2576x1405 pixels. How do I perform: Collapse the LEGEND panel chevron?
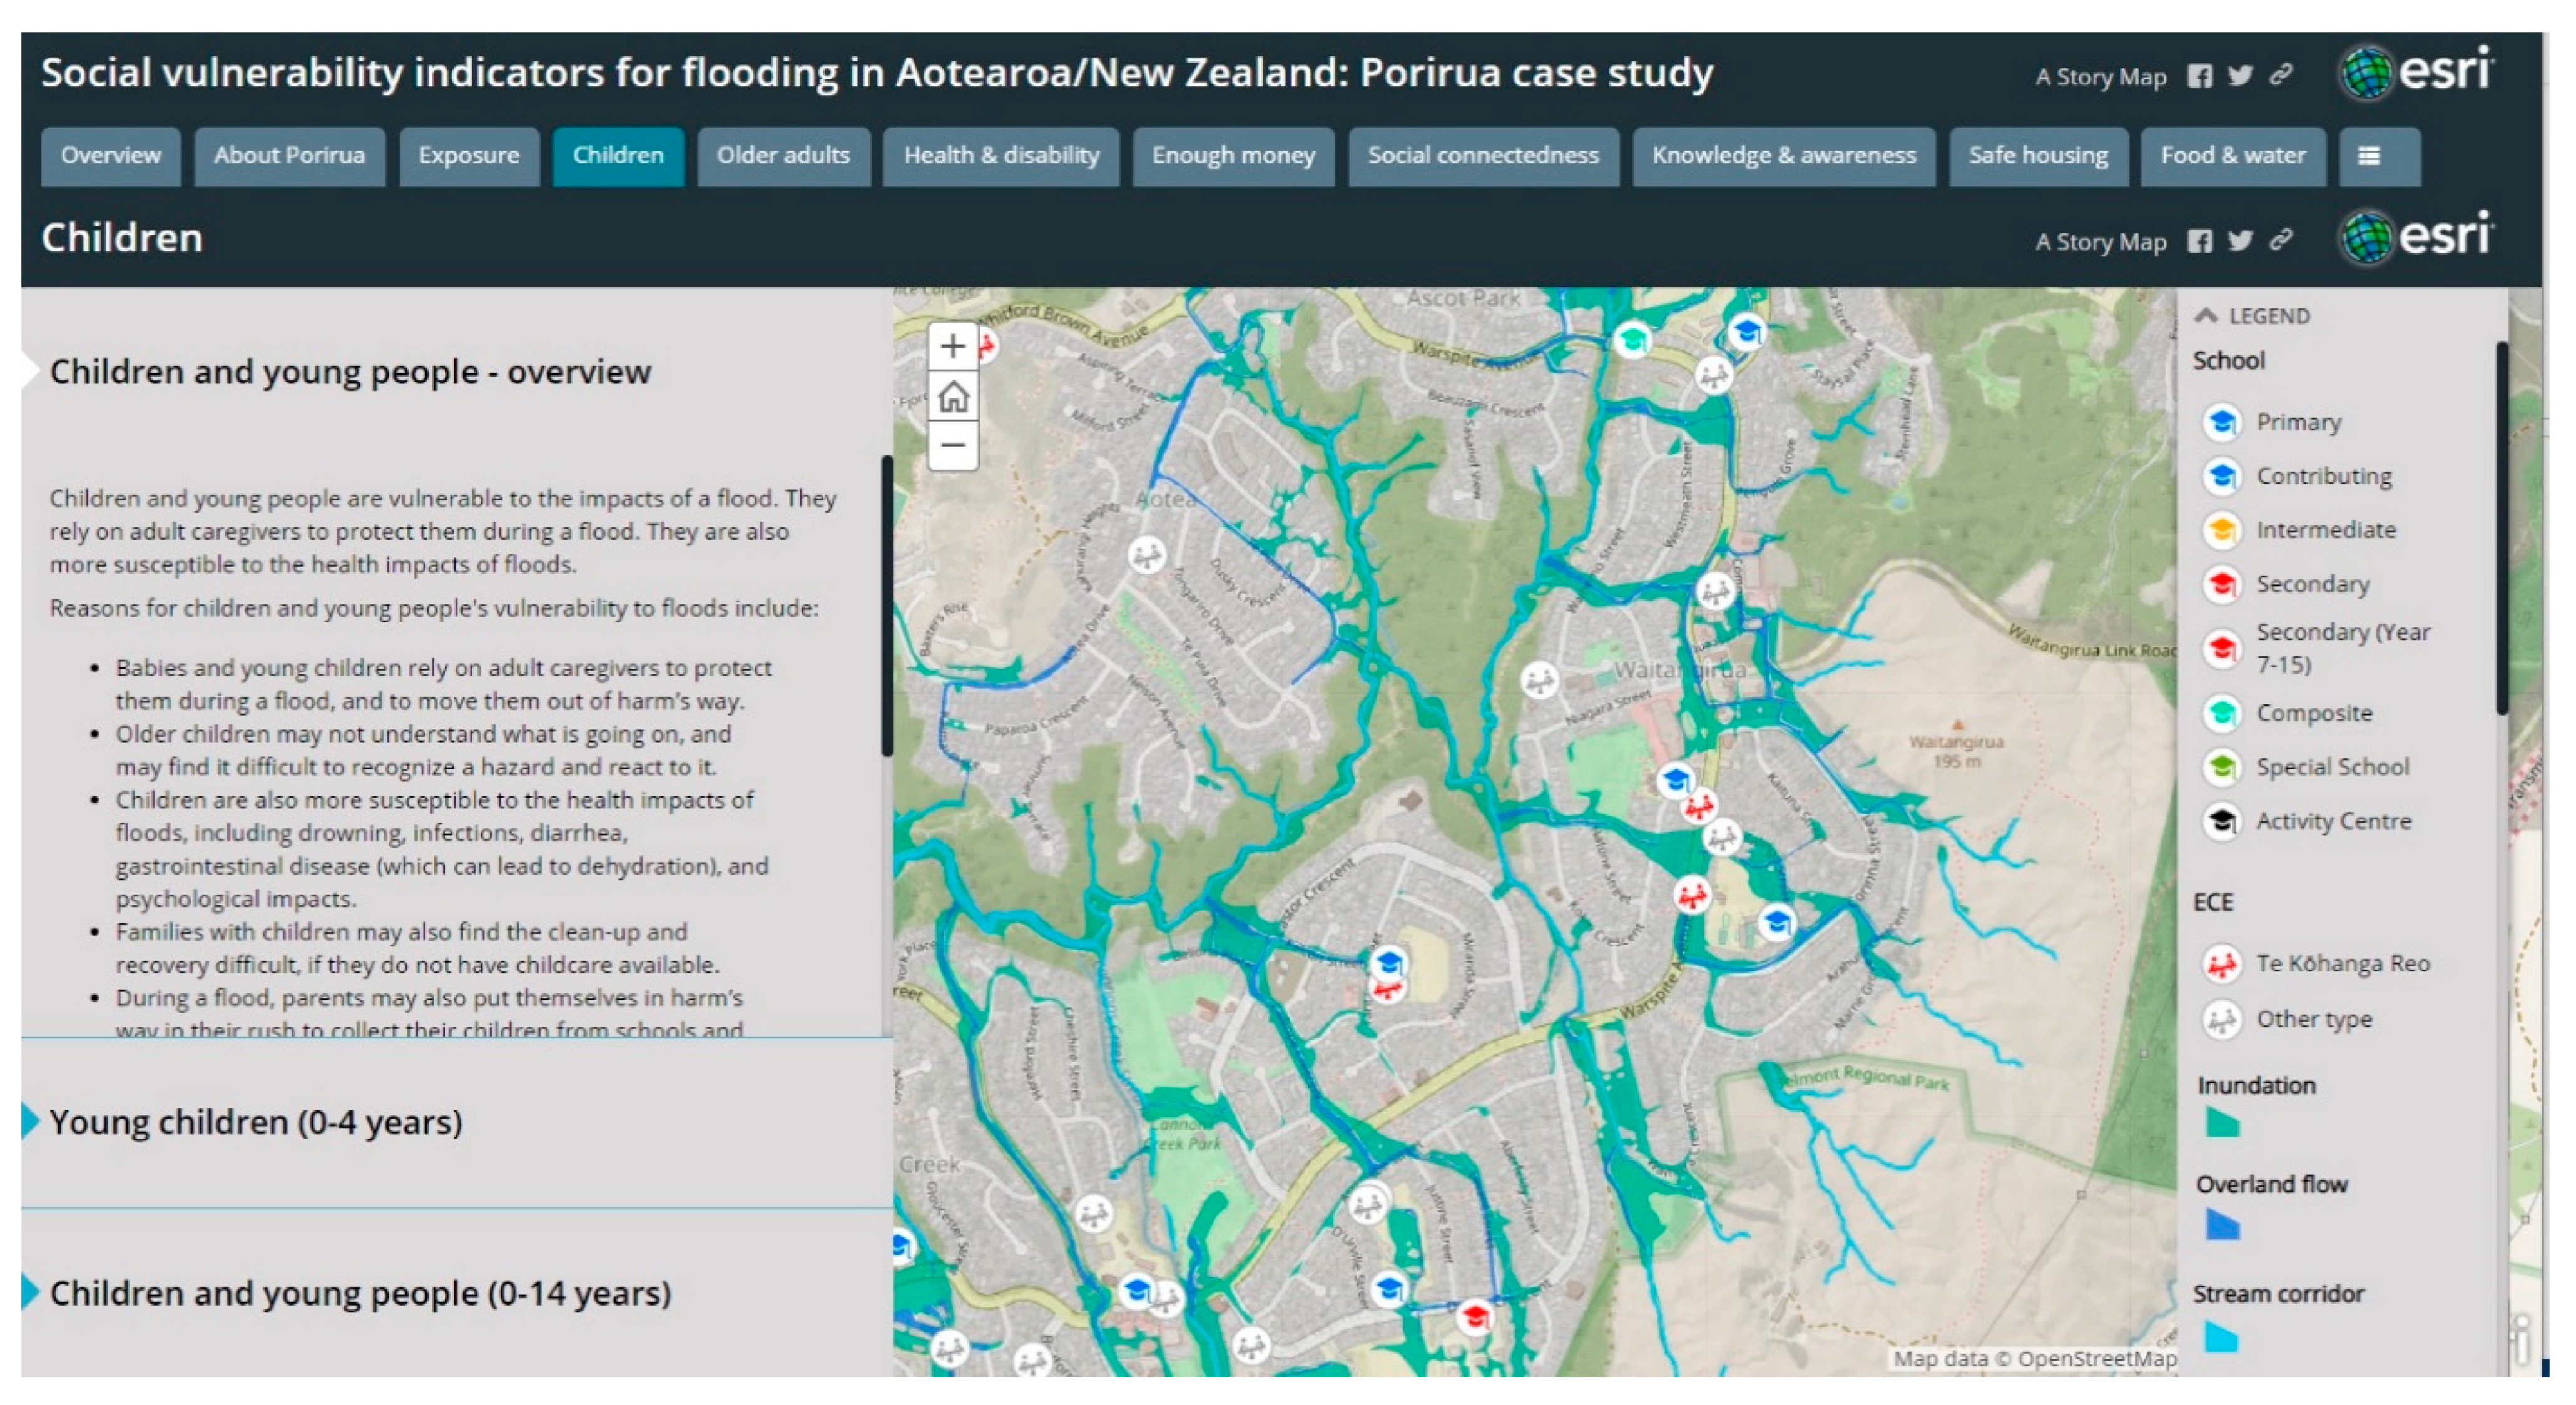coord(2206,316)
